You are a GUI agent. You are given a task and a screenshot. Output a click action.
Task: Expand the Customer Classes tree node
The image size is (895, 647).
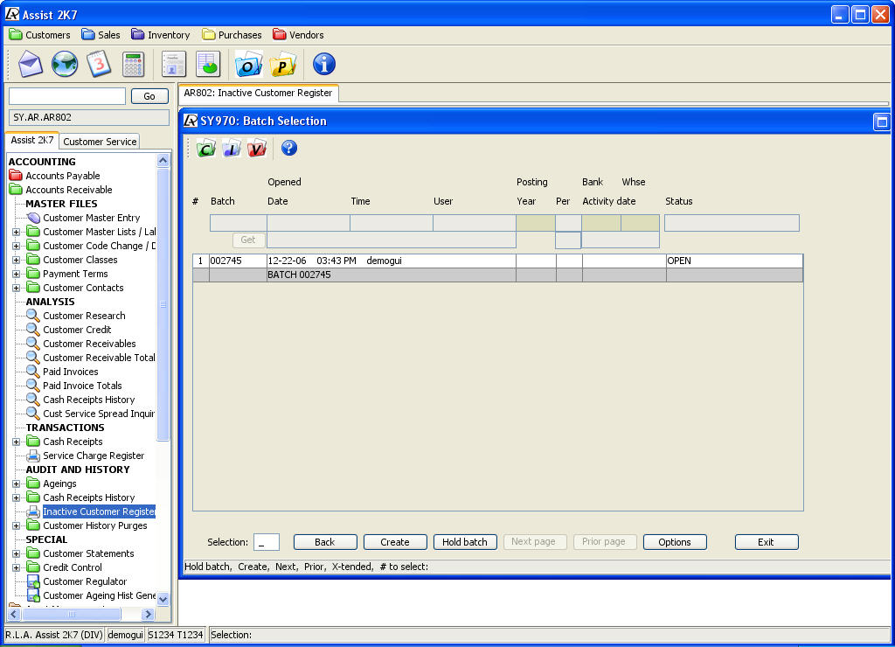[17, 260]
